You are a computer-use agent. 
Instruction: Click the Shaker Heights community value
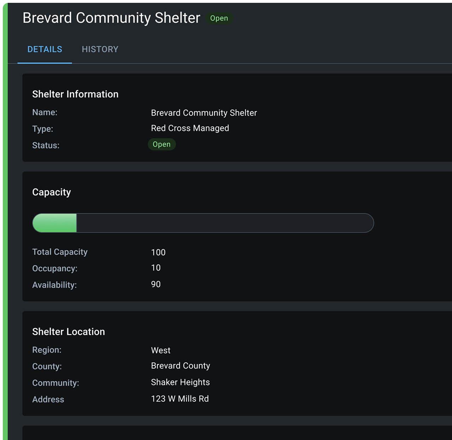coord(180,382)
